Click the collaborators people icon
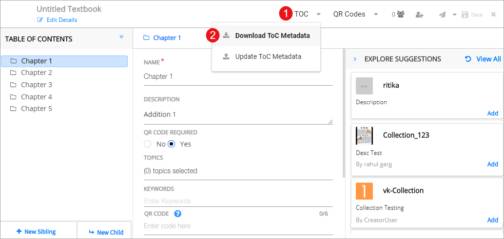Image resolution: width=504 pixels, height=239 pixels. pyautogui.click(x=401, y=15)
